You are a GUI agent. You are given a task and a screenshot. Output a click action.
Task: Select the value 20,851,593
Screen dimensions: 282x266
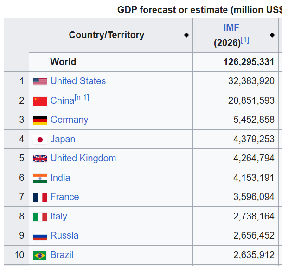[251, 100]
